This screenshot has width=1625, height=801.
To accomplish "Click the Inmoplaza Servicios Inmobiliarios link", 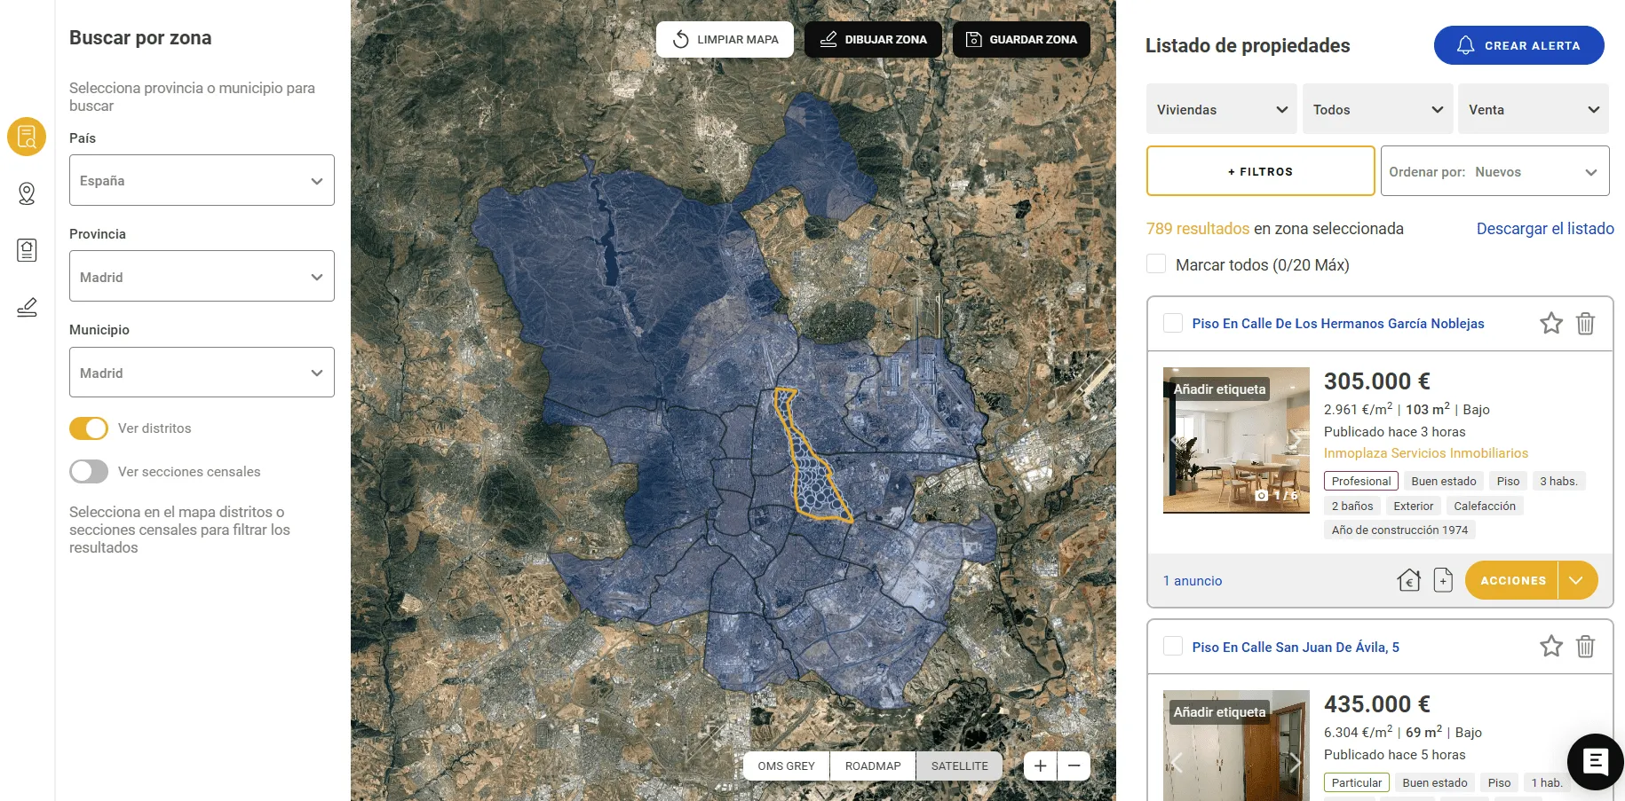I will click(1426, 453).
